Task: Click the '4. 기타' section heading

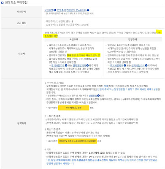Action: (48, 150)
